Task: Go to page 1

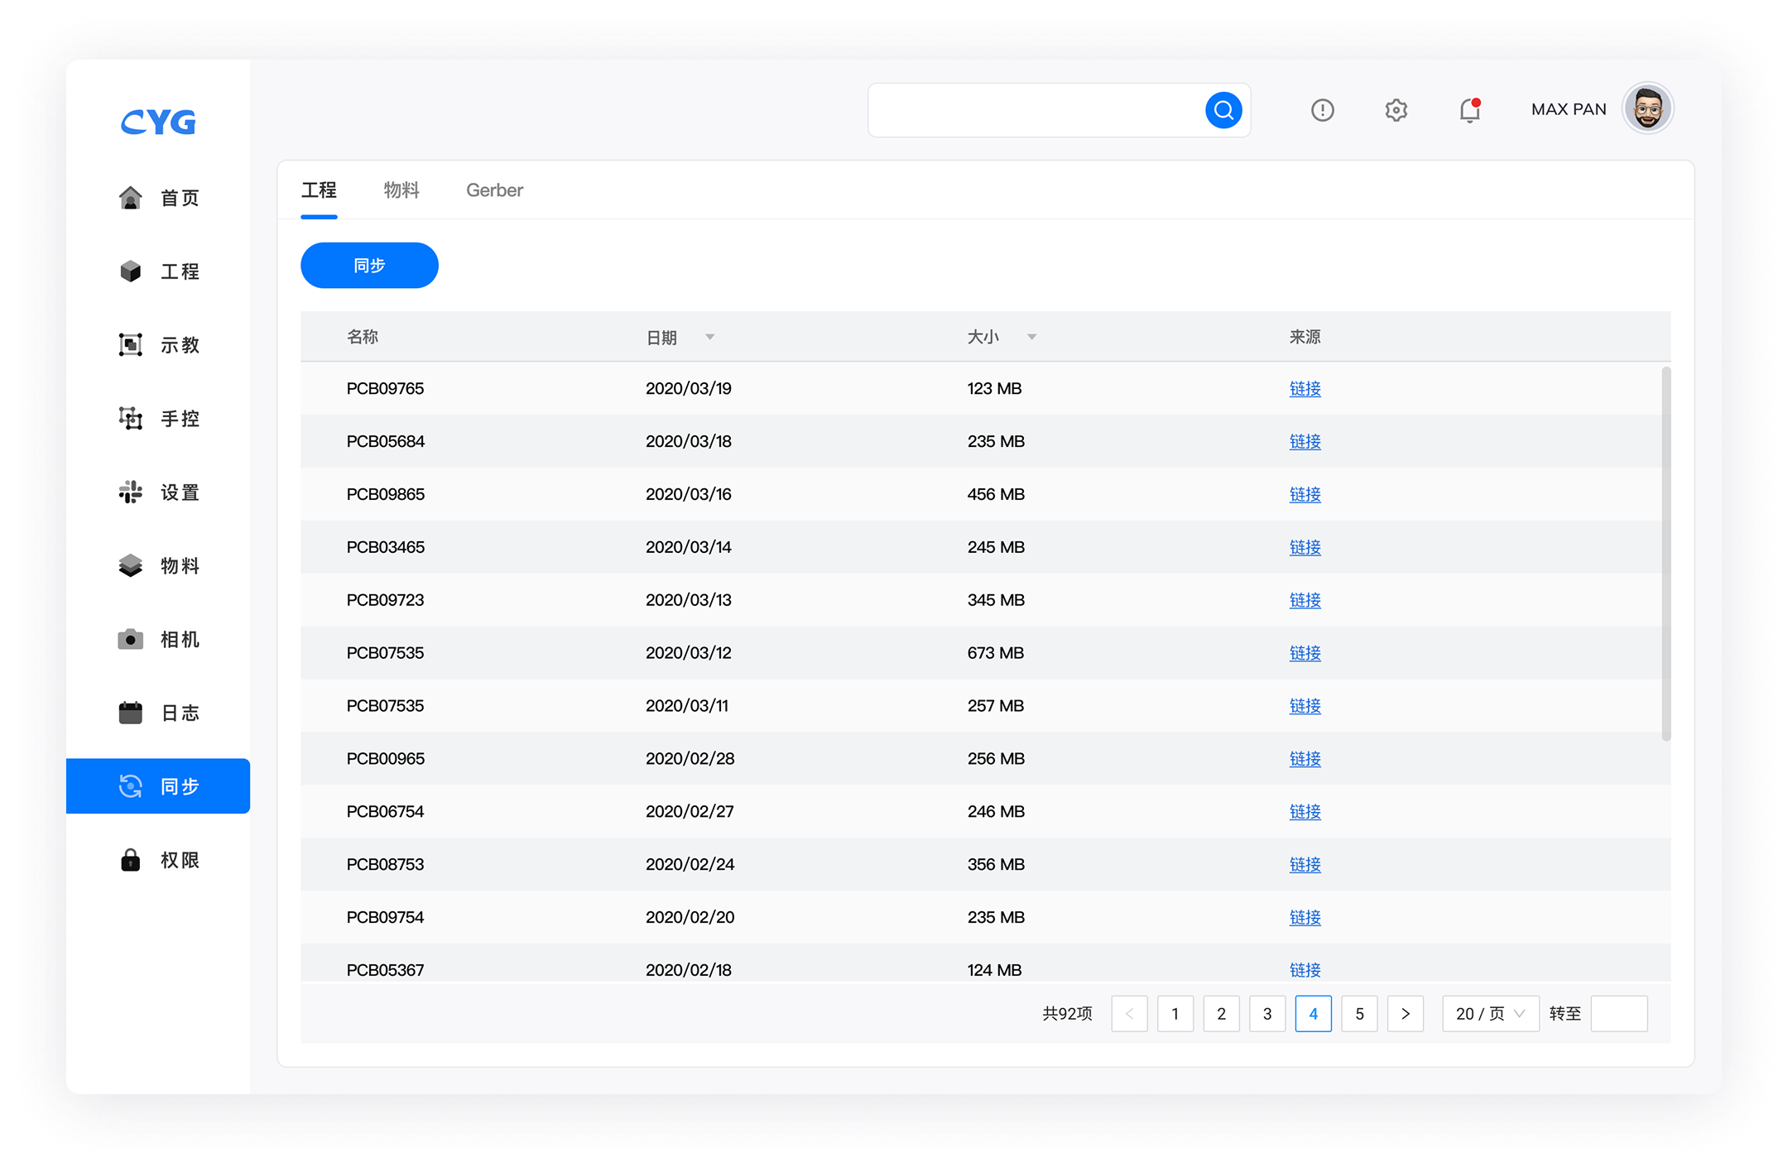Action: (x=1175, y=1014)
